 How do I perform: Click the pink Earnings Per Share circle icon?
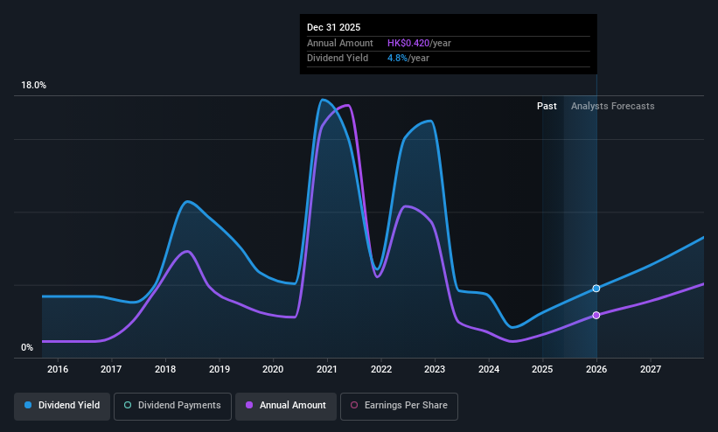tap(354, 405)
